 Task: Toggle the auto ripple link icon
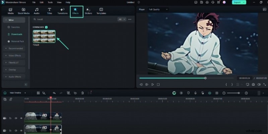[11, 99]
